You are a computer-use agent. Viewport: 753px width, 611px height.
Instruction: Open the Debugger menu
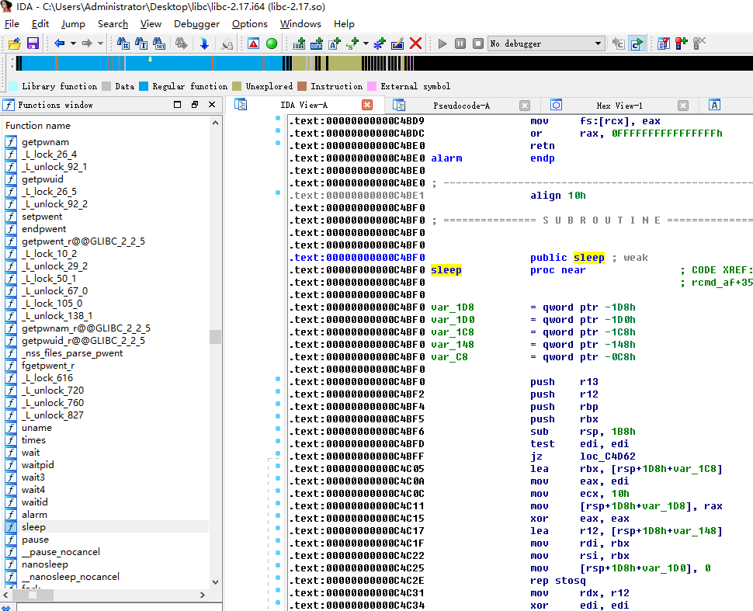tap(196, 24)
